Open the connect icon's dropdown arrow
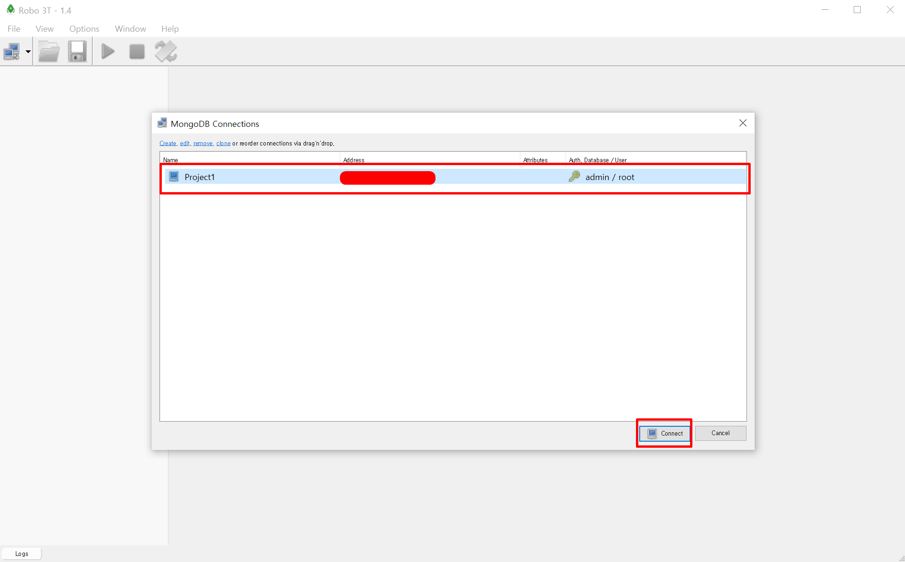This screenshot has width=905, height=562. (x=28, y=52)
